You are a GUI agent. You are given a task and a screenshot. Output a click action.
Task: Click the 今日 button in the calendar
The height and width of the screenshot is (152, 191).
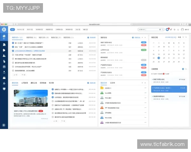point(179,37)
